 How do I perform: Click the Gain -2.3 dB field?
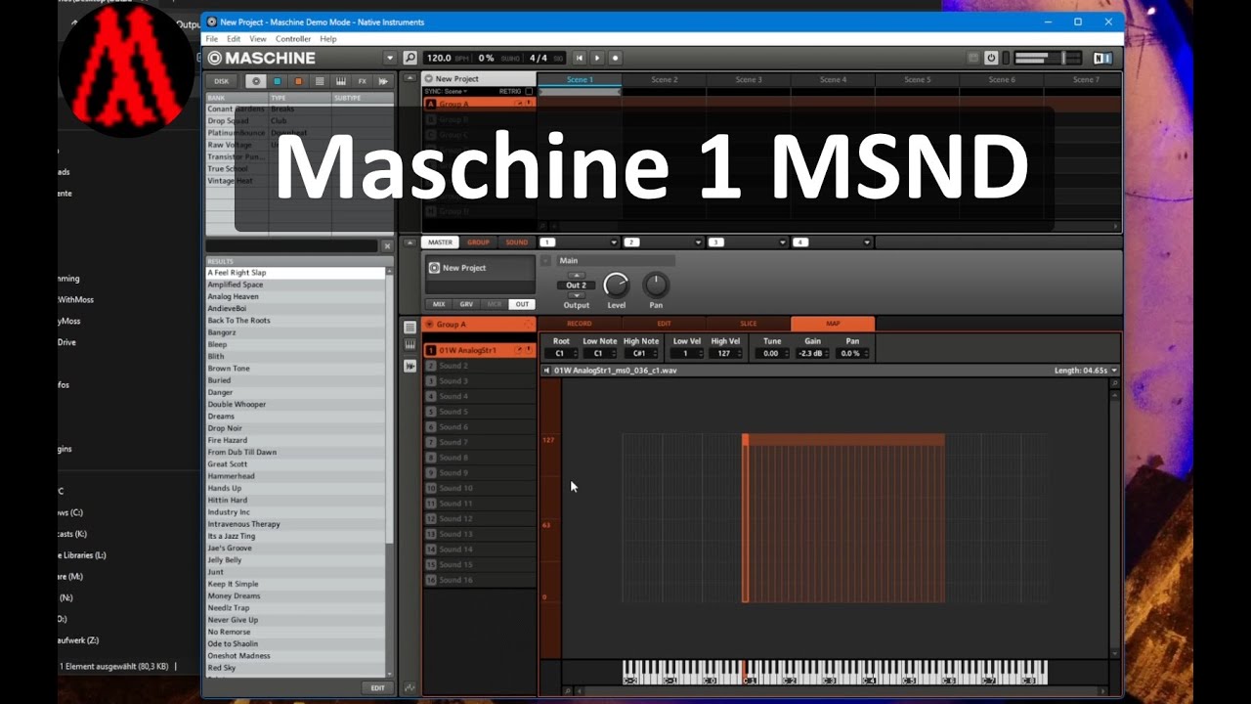pyautogui.click(x=812, y=353)
